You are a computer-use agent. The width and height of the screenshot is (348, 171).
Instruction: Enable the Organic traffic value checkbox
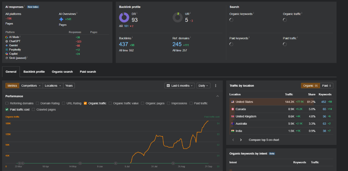110,103
